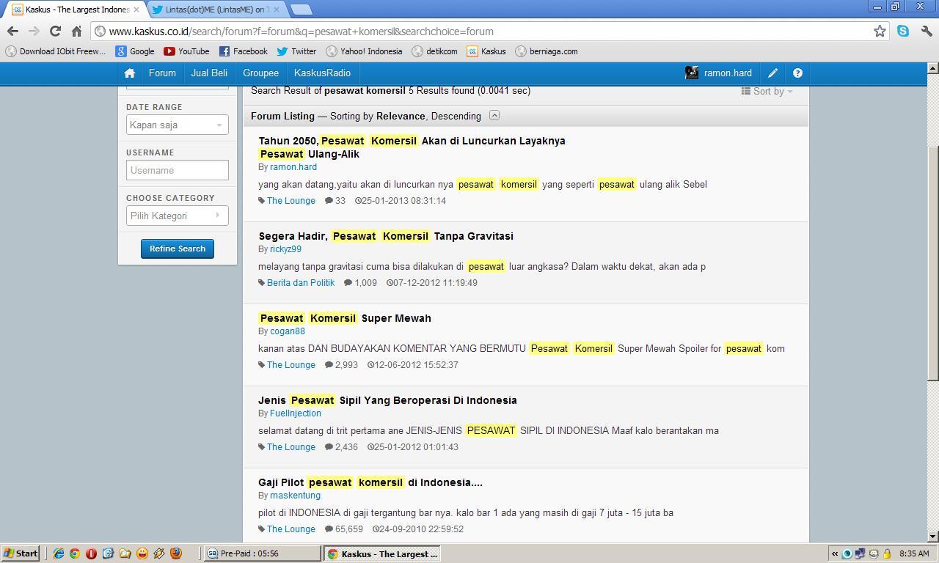Screen dimensions: 939x563
Task: Open KaskusRadio in navbar
Action: 322,73
